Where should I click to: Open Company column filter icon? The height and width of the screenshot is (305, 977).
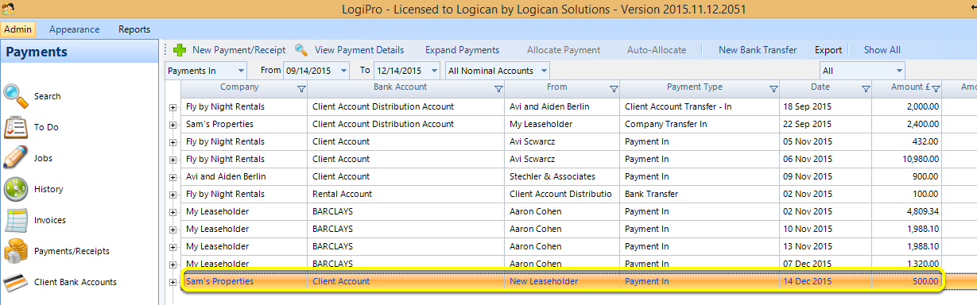tap(301, 88)
